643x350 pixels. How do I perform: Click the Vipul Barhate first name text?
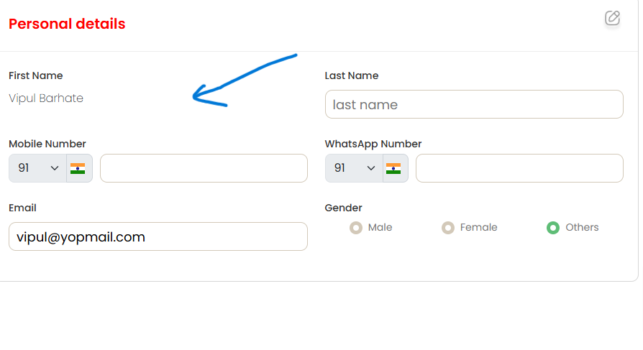pyautogui.click(x=46, y=98)
